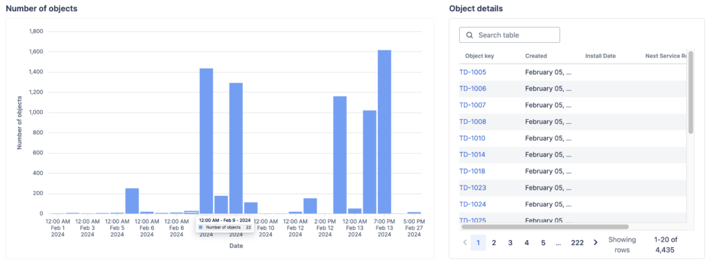Click the 'Object details' panel title
710x263 pixels.
[x=476, y=8]
